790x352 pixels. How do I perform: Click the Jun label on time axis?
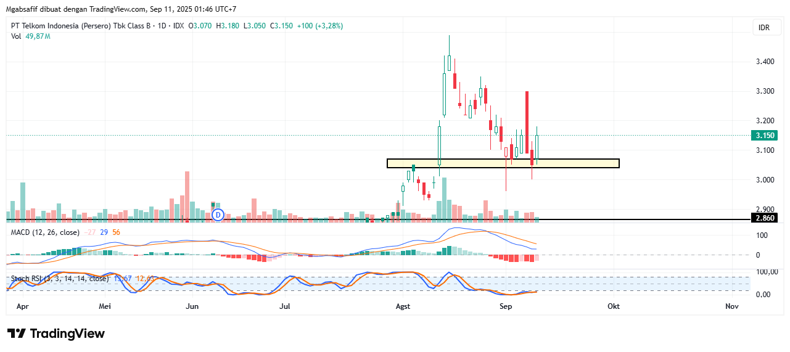tap(192, 306)
